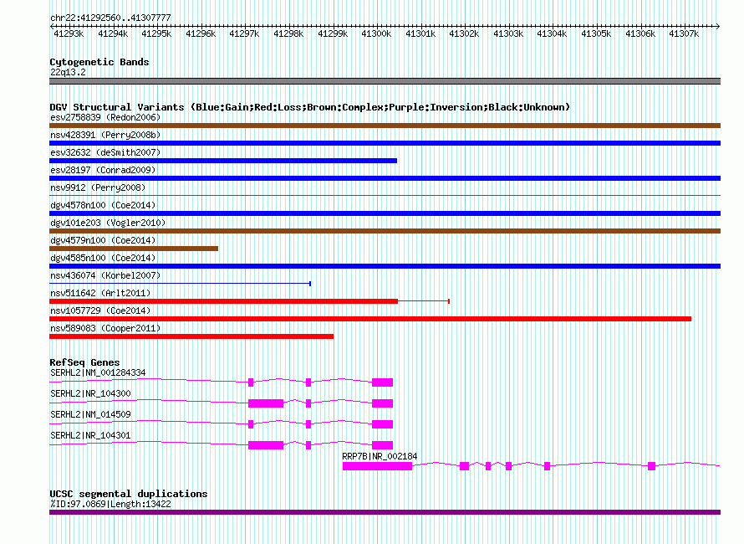Open the RRP7B|NR_002184 transcript label
The width and height of the screenshot is (744, 544).
tap(380, 457)
